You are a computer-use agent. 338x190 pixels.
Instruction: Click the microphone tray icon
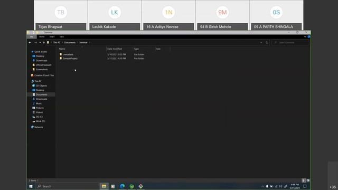pyautogui.click(x=267, y=186)
